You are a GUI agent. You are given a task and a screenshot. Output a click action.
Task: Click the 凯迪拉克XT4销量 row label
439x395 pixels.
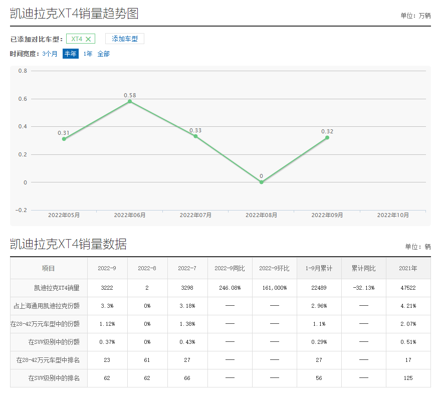coord(57,288)
